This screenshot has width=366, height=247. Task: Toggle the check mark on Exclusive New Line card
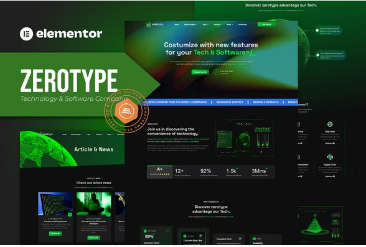click(x=200, y=236)
